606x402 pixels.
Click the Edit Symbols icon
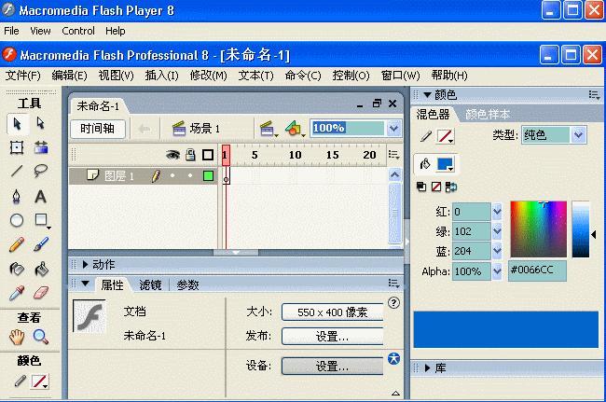(295, 129)
